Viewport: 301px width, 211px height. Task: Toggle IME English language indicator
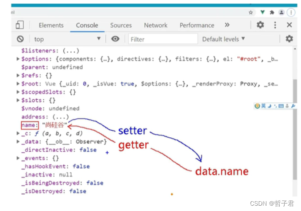pos(263,105)
